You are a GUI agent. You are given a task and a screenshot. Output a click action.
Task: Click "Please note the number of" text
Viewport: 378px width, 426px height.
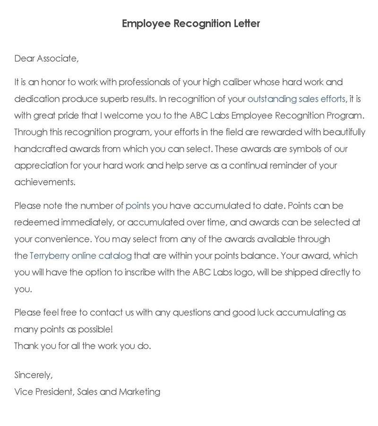pyautogui.click(x=69, y=206)
